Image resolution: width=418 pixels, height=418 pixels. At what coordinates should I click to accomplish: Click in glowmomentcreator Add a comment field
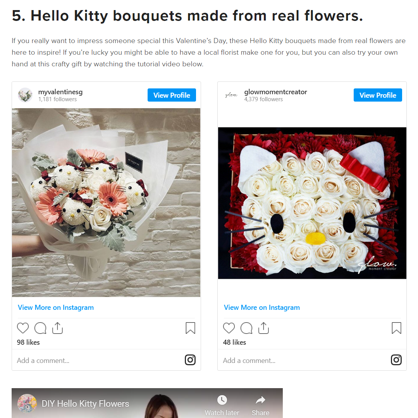point(284,361)
